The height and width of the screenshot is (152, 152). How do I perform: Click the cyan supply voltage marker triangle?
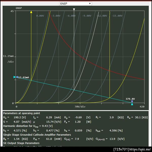pos(132,104)
